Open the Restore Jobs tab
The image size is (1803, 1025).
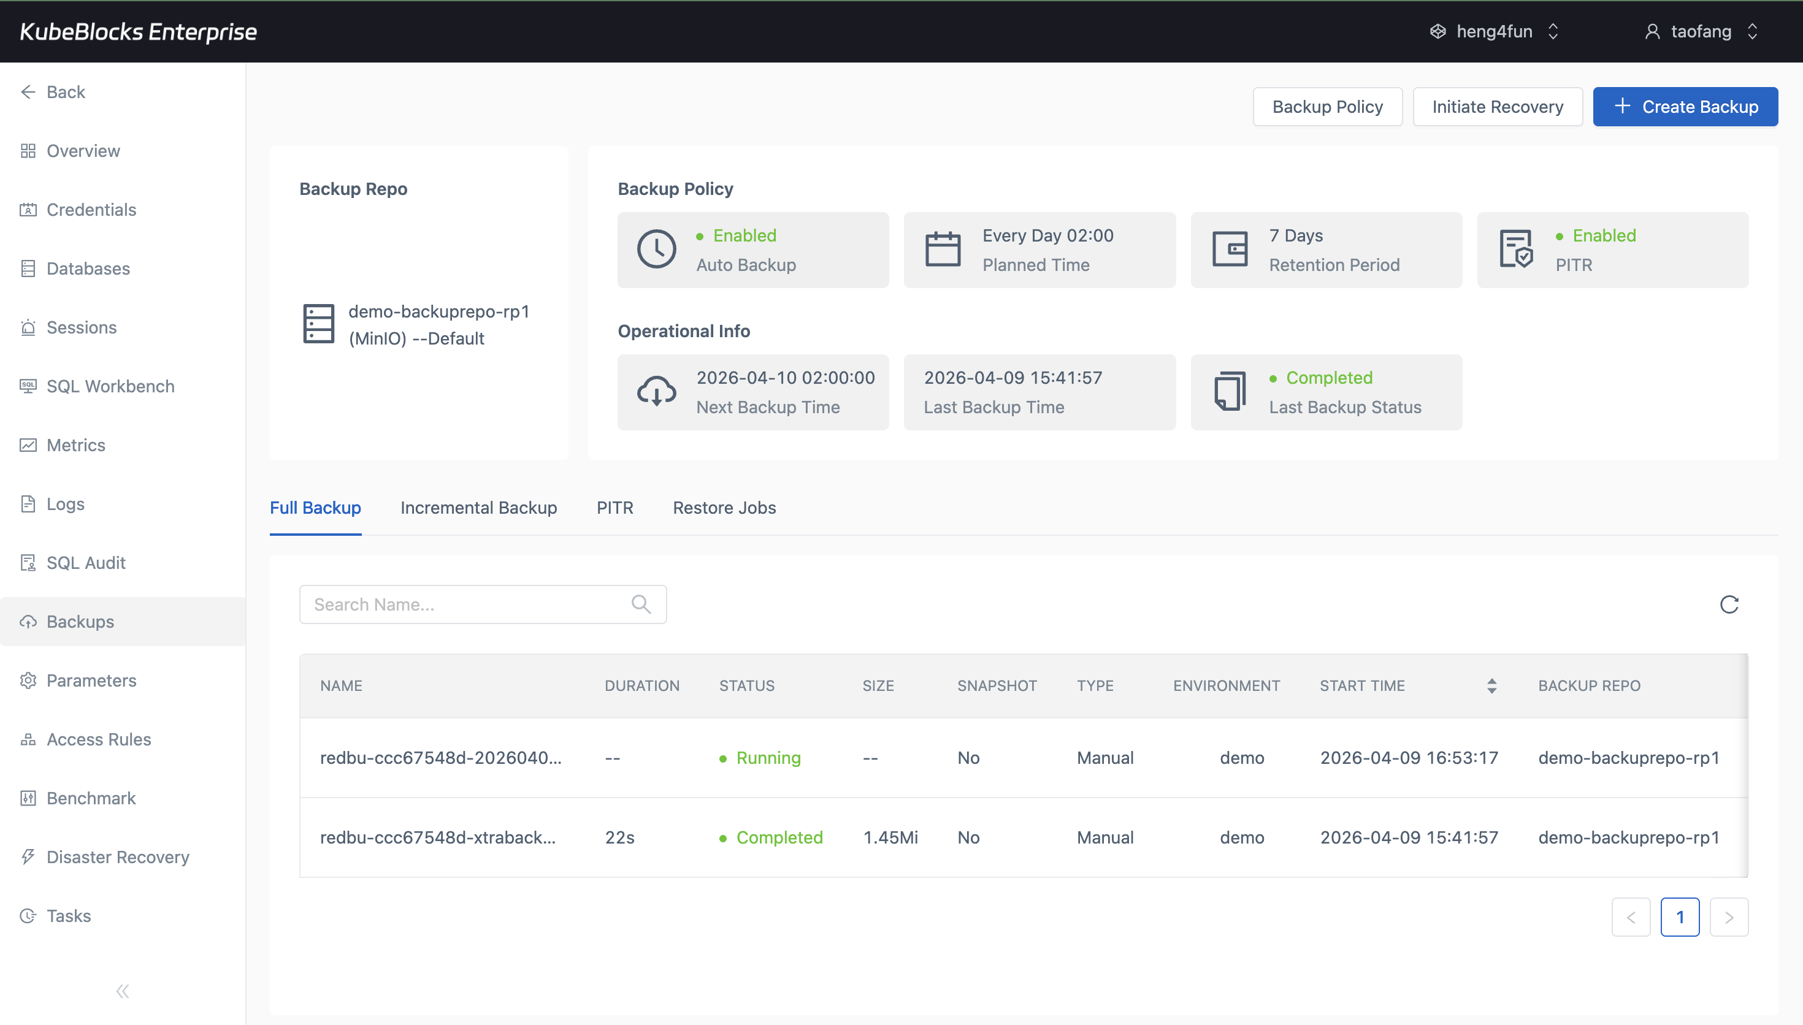click(x=724, y=508)
